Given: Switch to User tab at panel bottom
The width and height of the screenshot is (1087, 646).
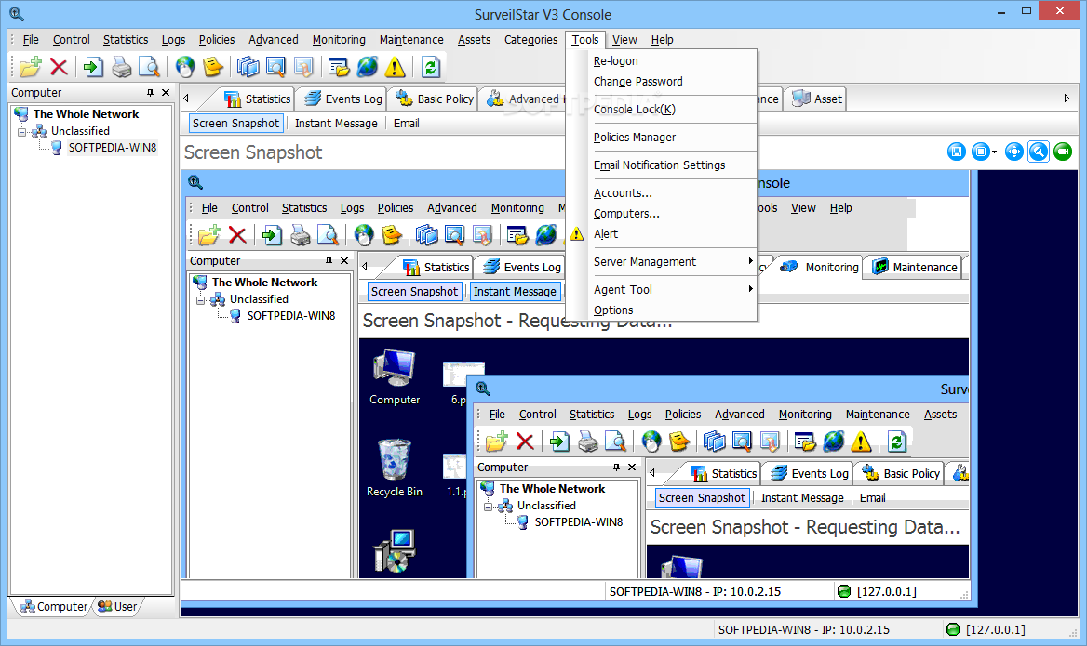Looking at the screenshot, I should (x=117, y=607).
